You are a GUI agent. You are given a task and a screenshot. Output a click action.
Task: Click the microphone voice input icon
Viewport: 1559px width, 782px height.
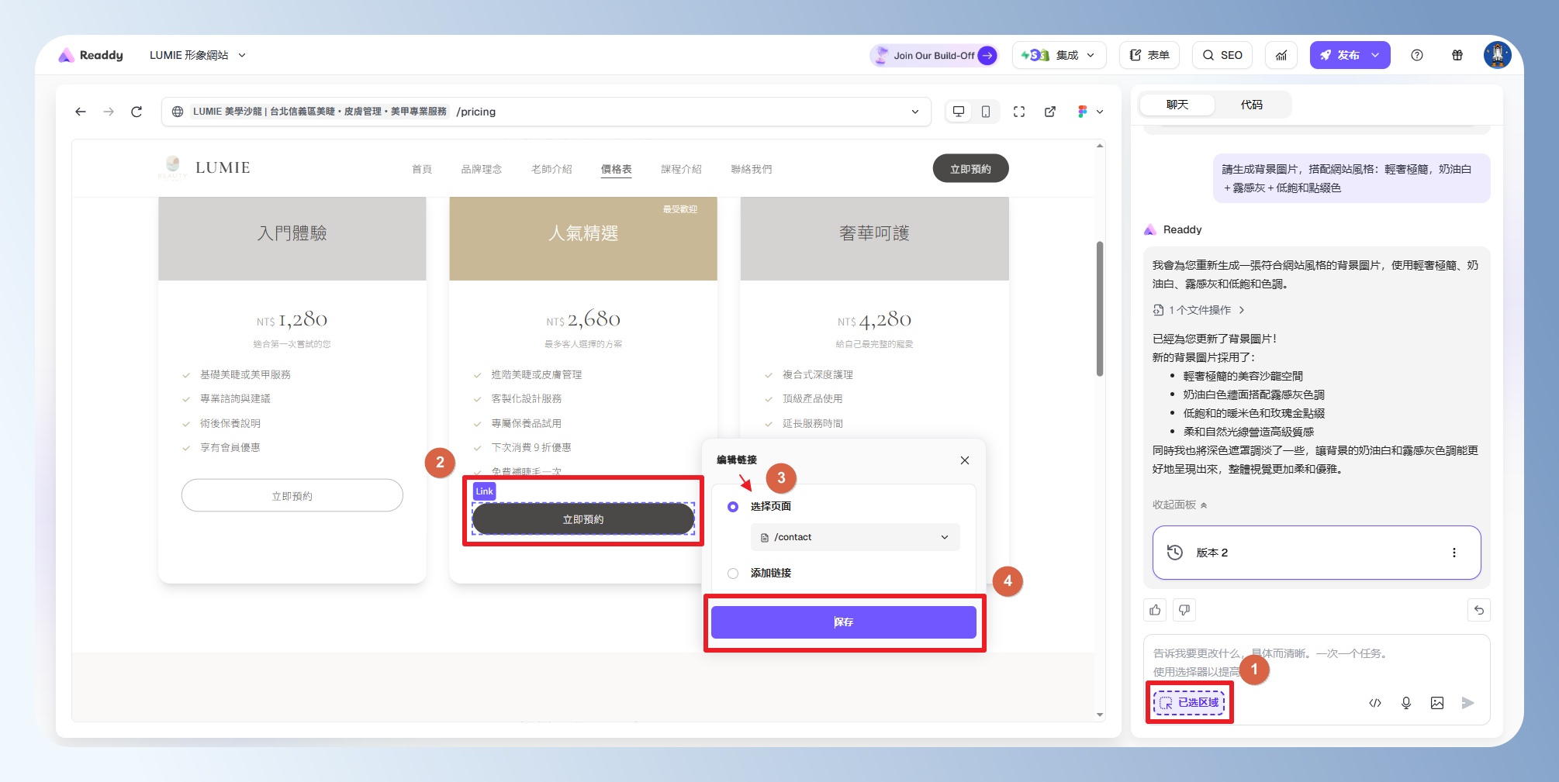pyautogui.click(x=1405, y=703)
